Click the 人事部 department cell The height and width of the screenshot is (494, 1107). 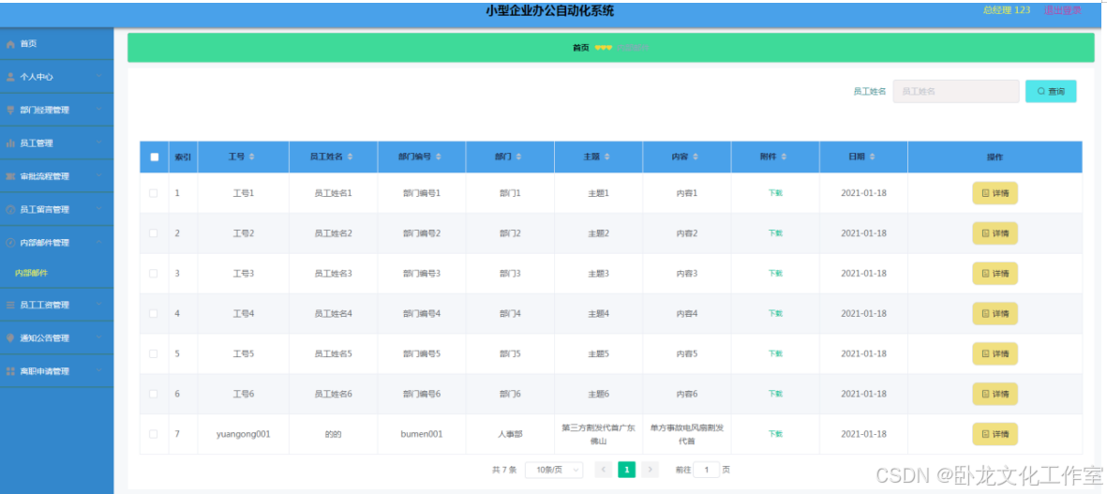tap(510, 435)
